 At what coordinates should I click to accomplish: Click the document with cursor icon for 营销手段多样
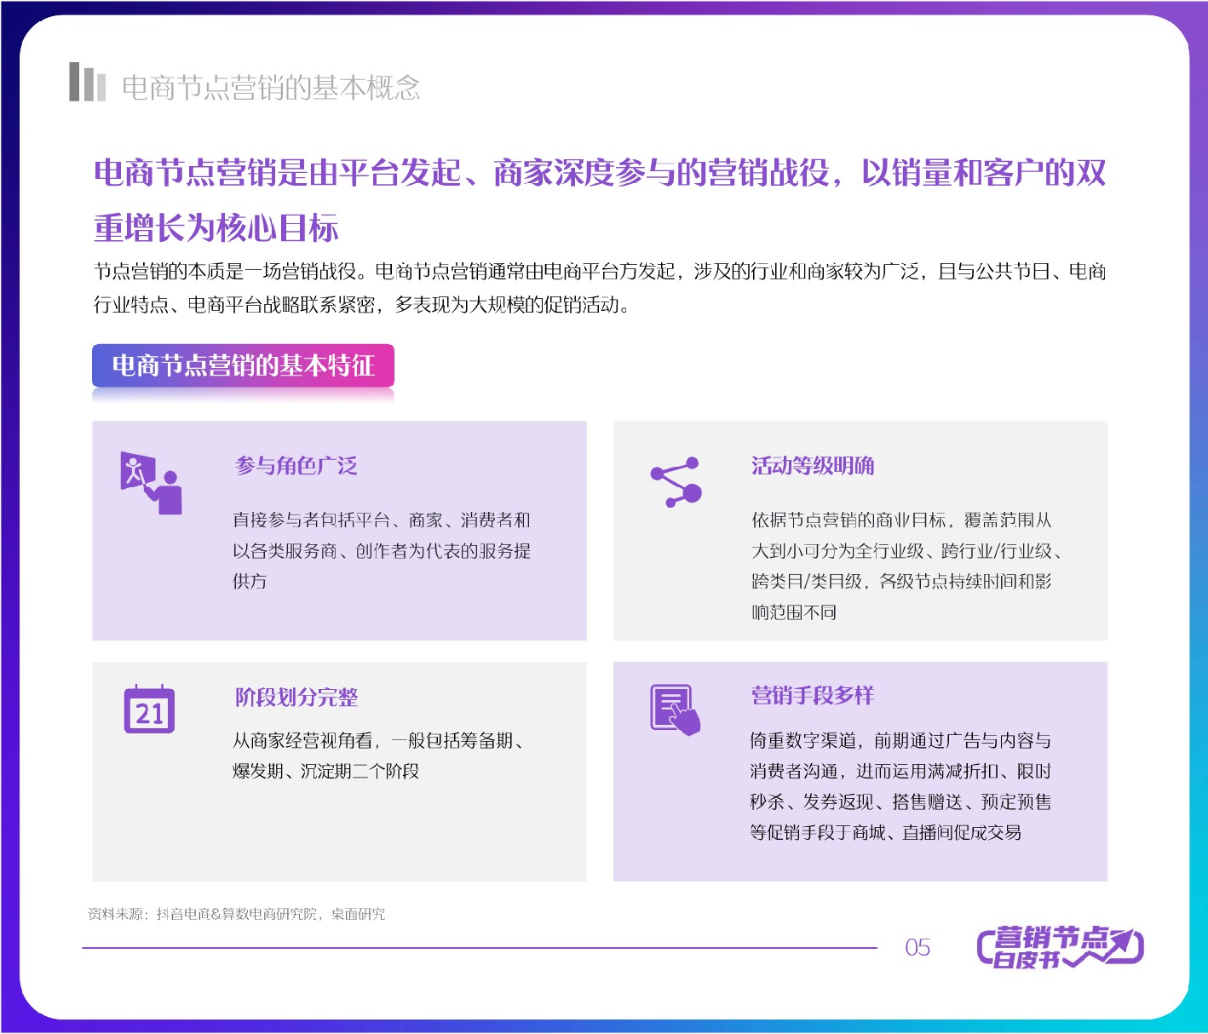676,709
